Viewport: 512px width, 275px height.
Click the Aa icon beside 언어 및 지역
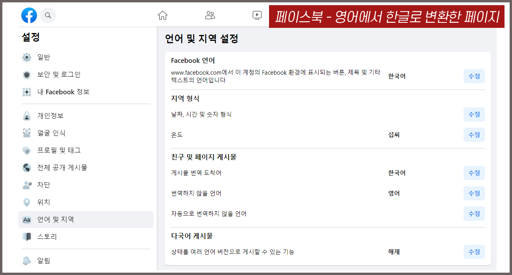click(27, 220)
